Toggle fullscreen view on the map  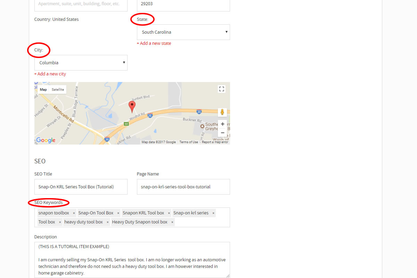tap(222, 89)
